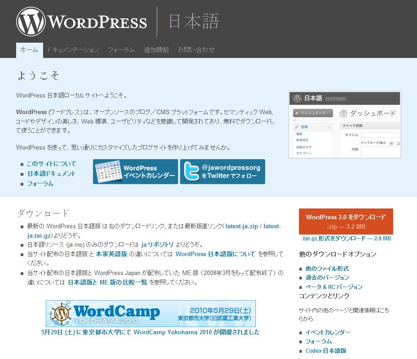Select the ホーム navigation tab
Screen dimensions: 417x359
click(29, 50)
